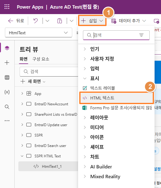Click the filter icon in insert search
The height and width of the screenshot is (188, 161).
(141, 35)
